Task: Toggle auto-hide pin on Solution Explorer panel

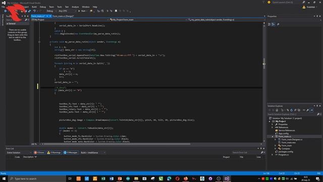Action: (317, 106)
